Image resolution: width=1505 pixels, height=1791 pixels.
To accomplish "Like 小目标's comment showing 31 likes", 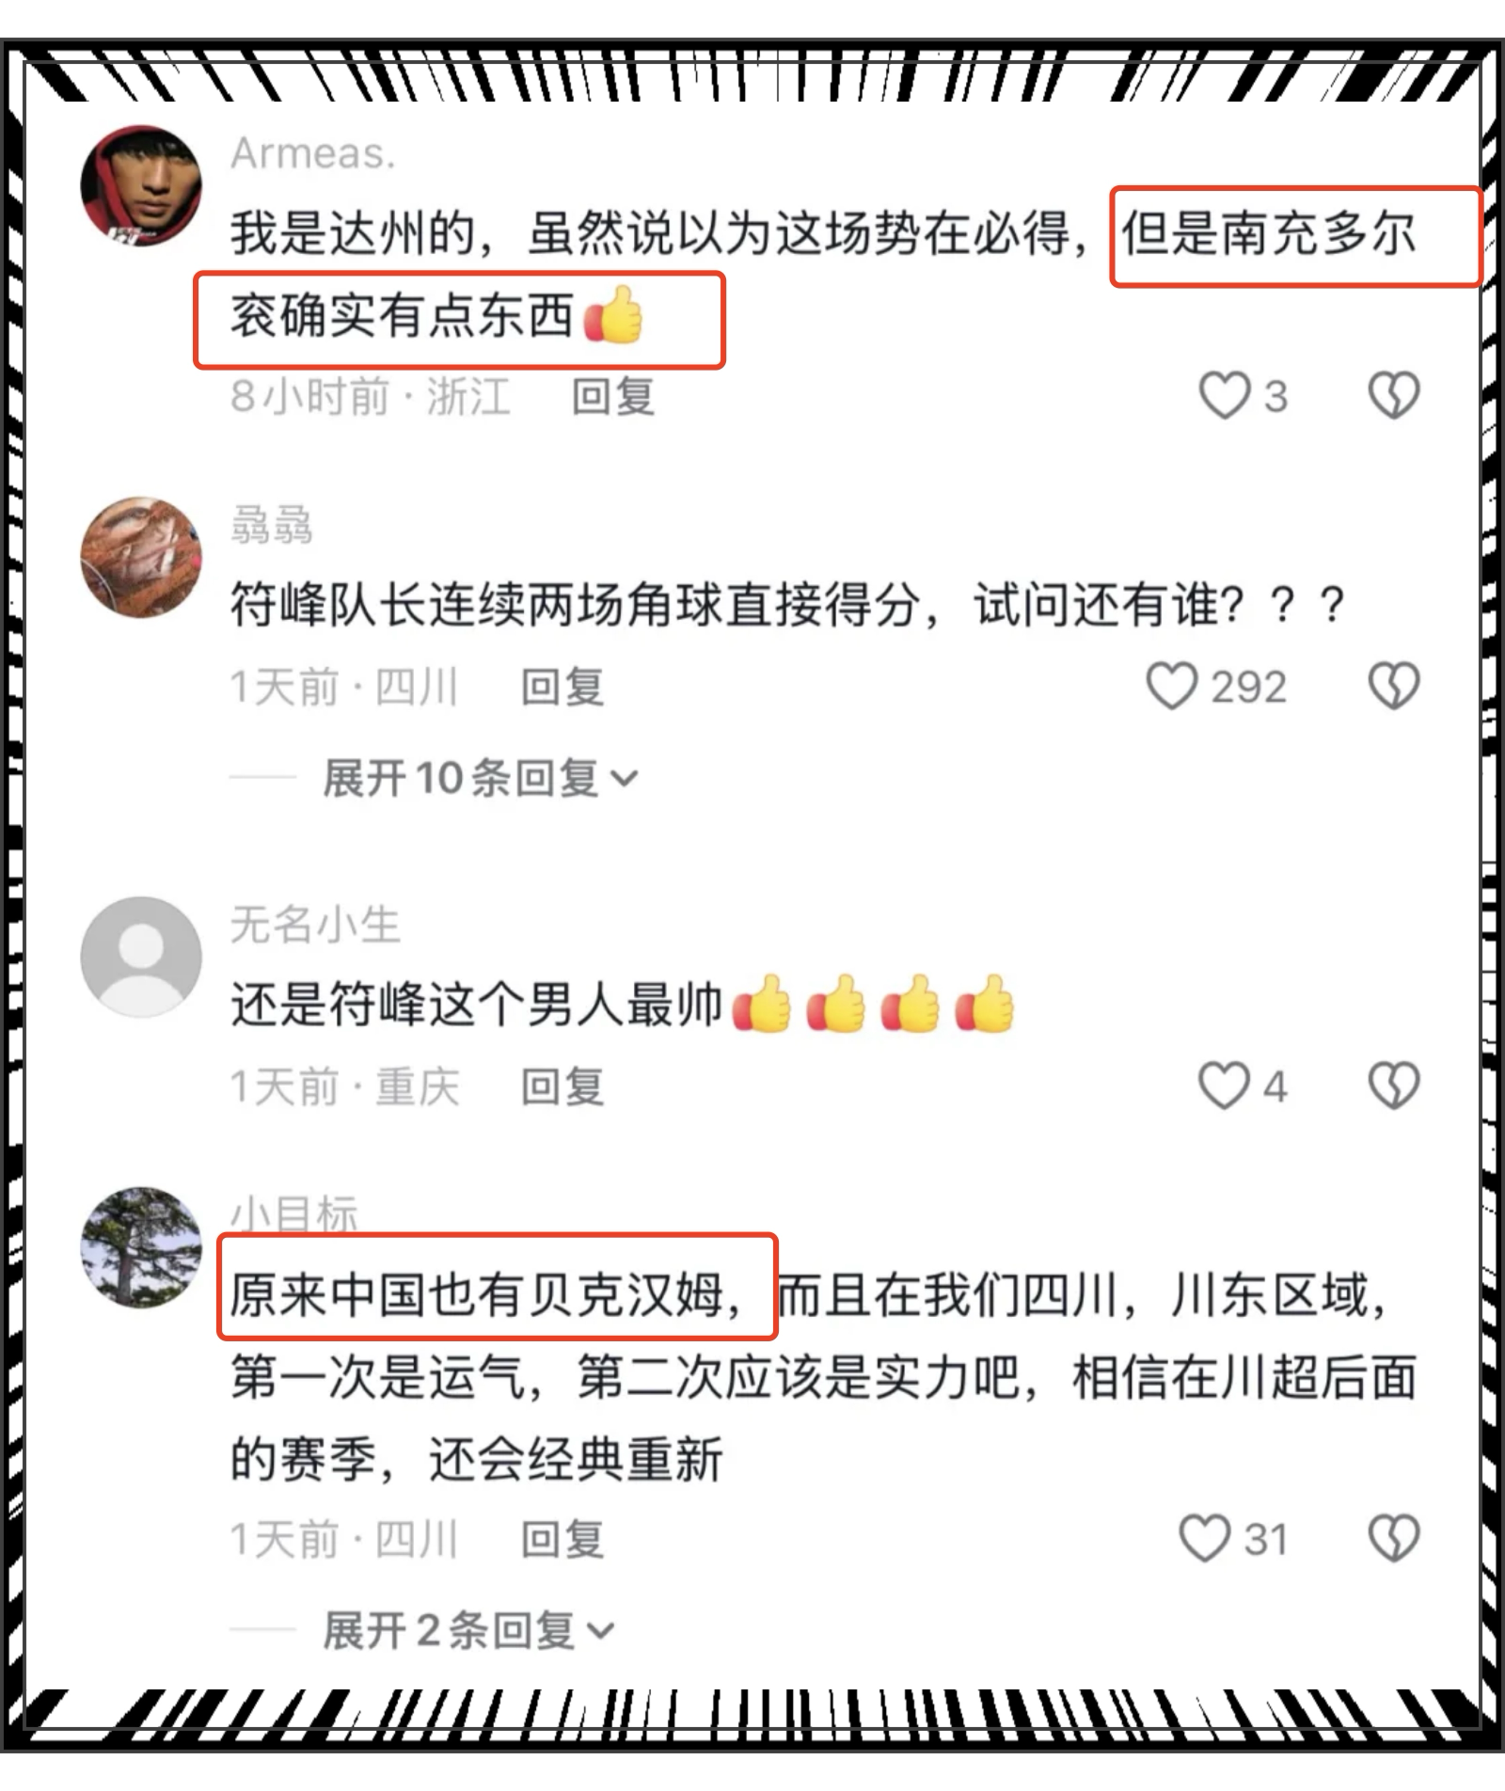I will 1205,1539.
